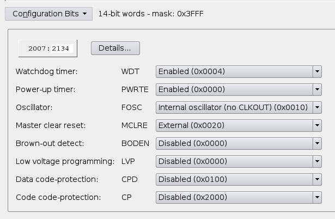Click the Oscillator label text

(34, 107)
